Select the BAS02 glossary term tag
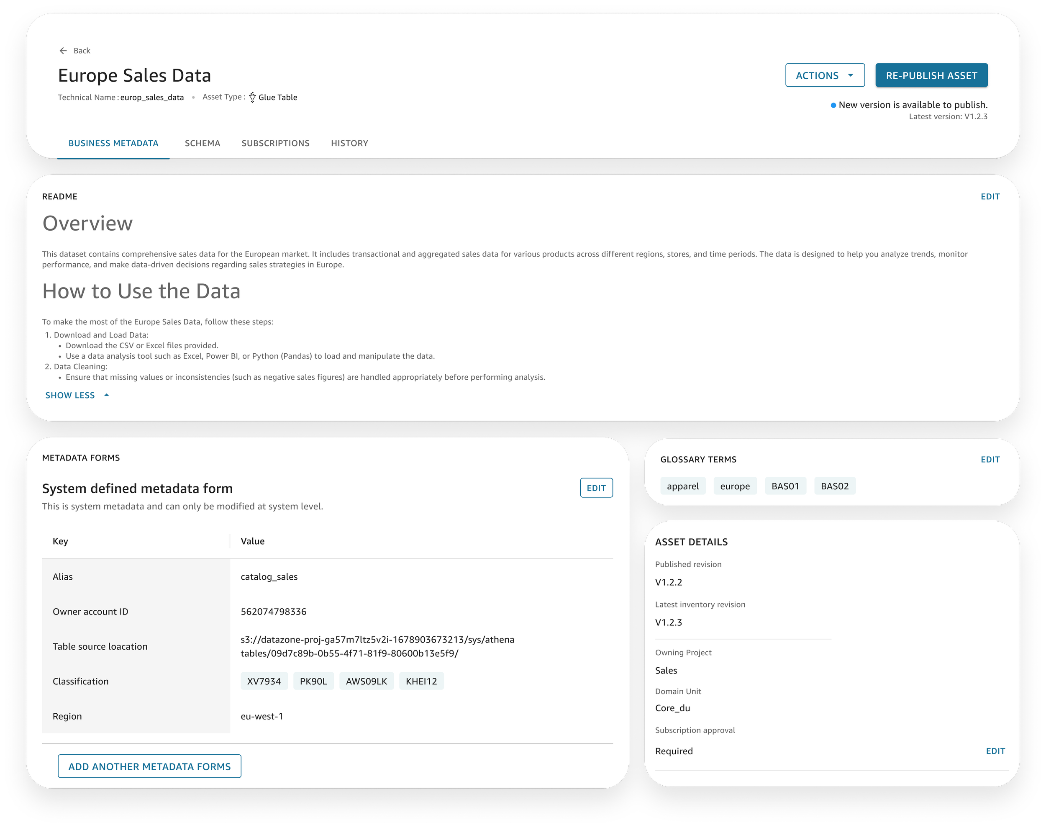1046x828 pixels. pos(834,486)
